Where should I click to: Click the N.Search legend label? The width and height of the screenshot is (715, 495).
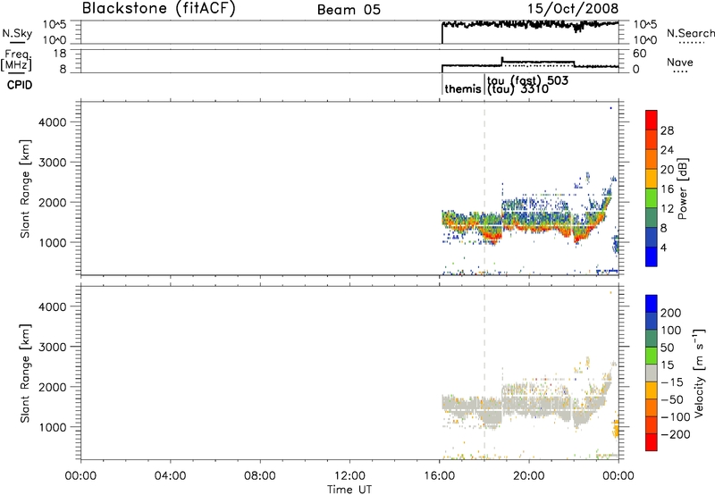[x=691, y=33]
